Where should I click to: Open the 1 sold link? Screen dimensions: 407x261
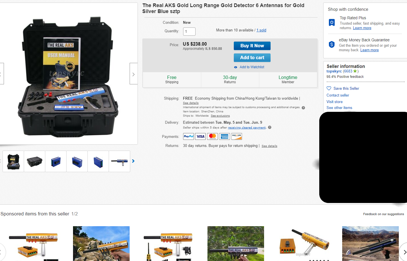tap(261, 30)
